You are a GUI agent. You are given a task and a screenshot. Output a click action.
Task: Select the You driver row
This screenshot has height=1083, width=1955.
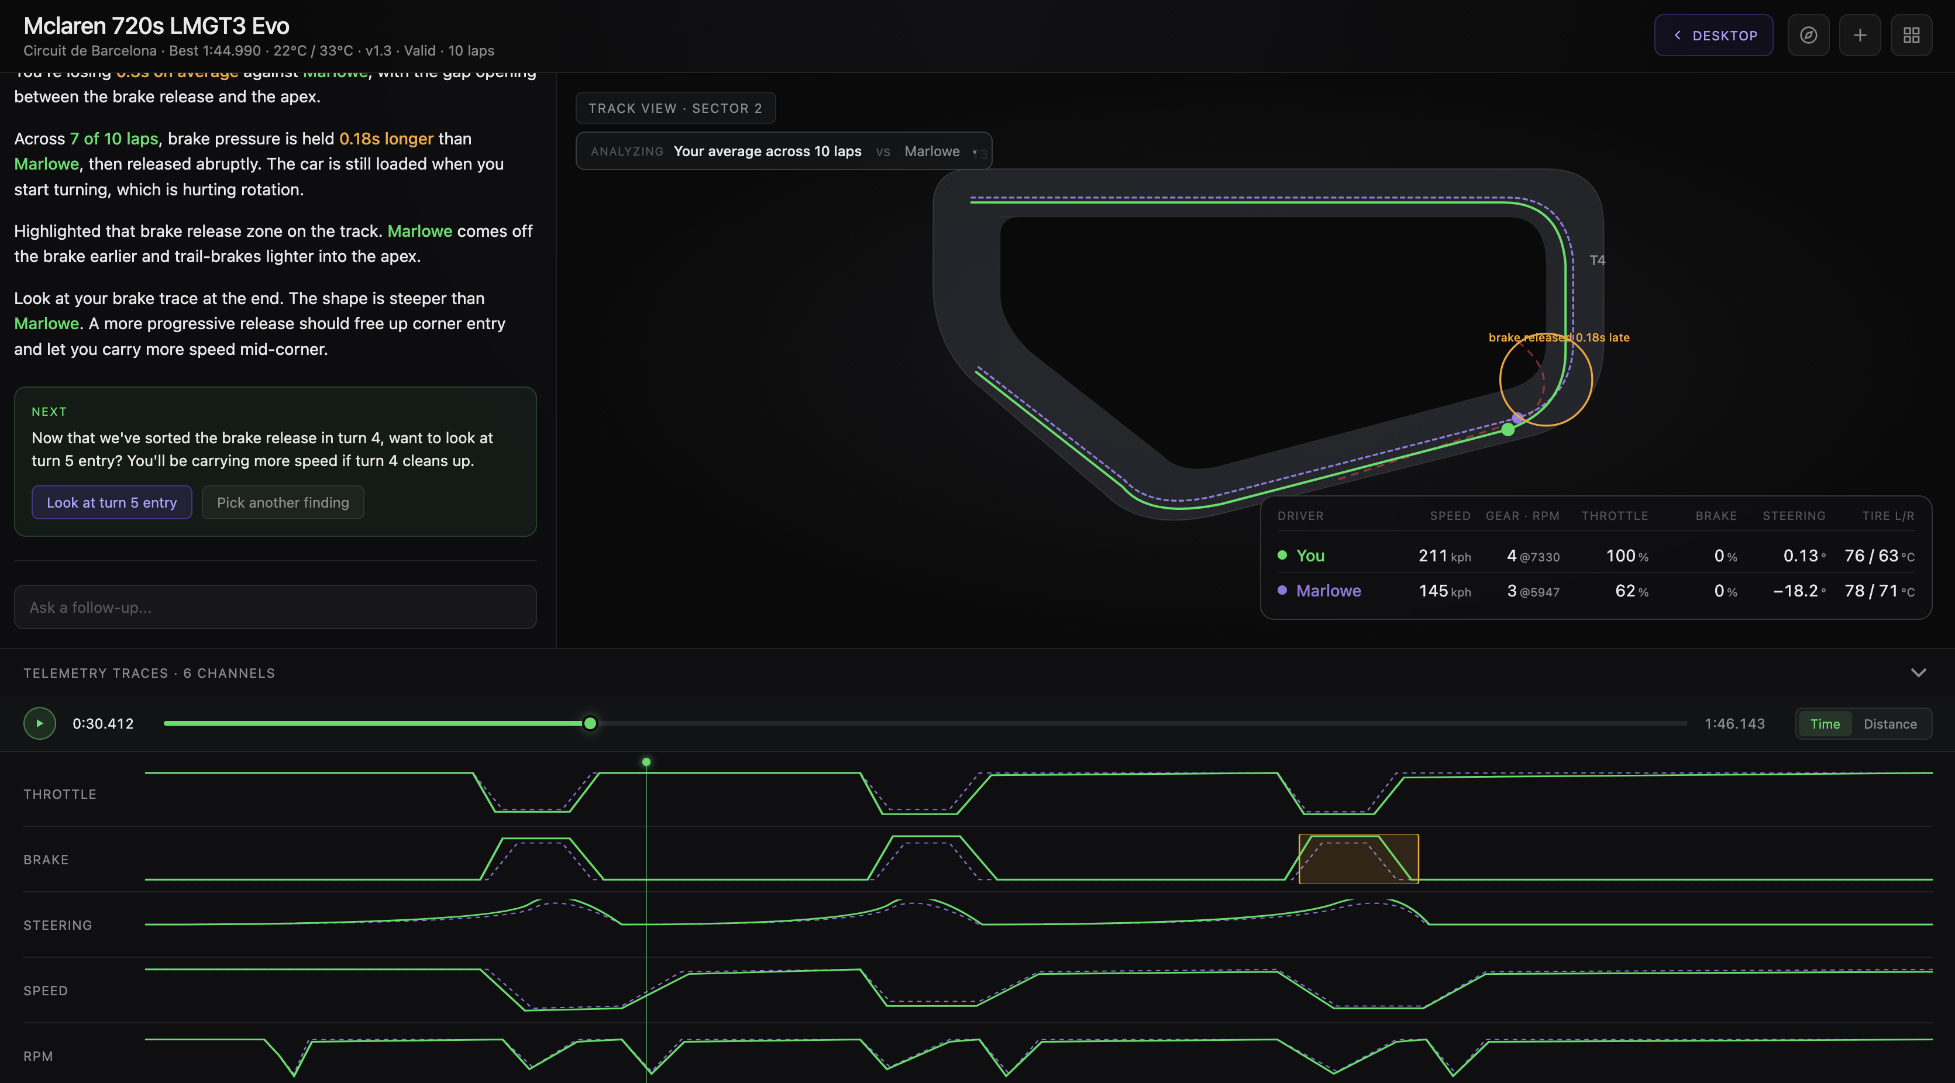[1595, 555]
